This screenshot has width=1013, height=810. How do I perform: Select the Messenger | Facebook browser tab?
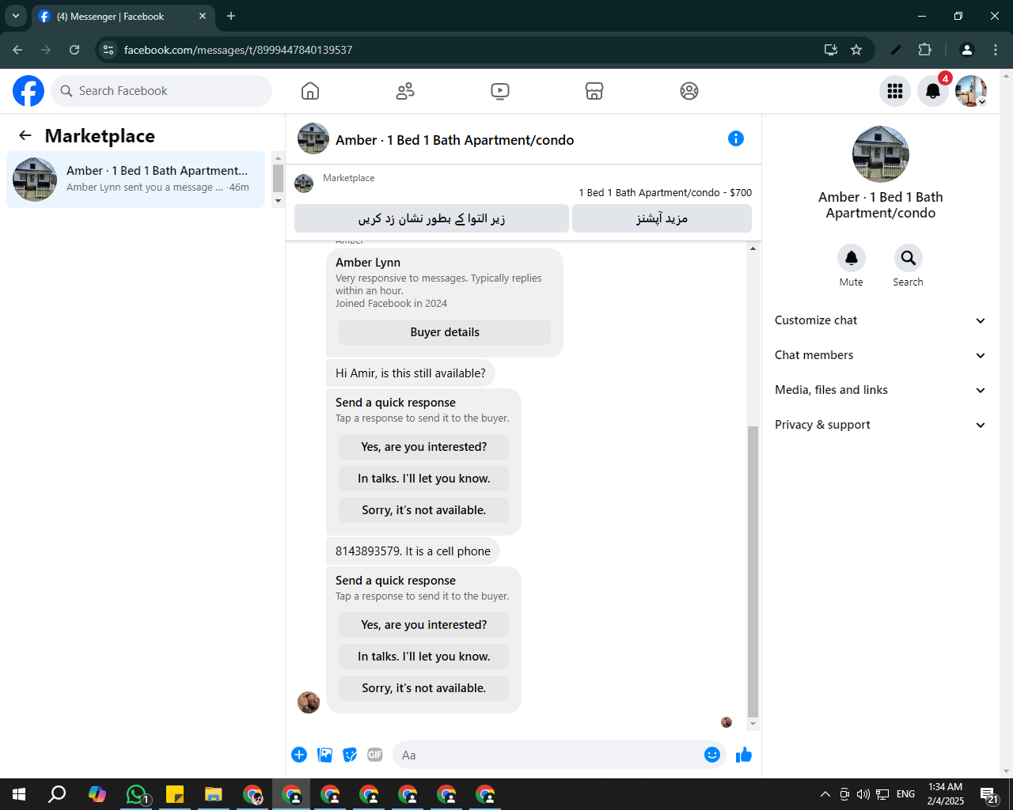coord(123,16)
